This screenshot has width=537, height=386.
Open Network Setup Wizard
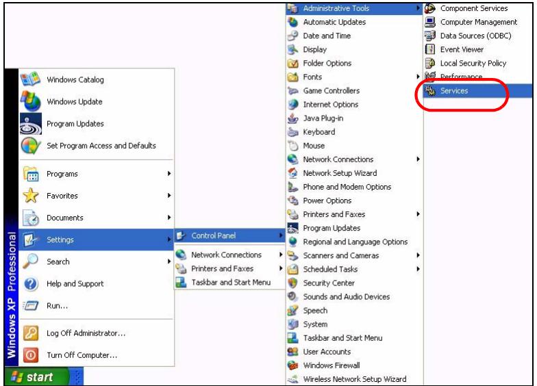[x=355, y=173]
